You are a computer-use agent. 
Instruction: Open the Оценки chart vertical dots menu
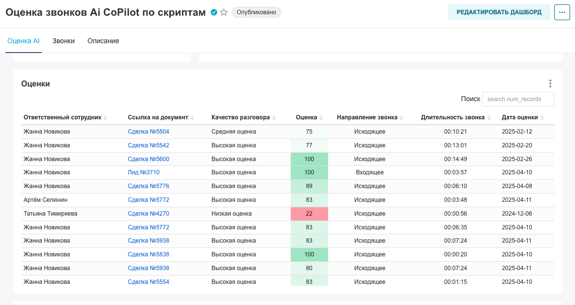(550, 83)
